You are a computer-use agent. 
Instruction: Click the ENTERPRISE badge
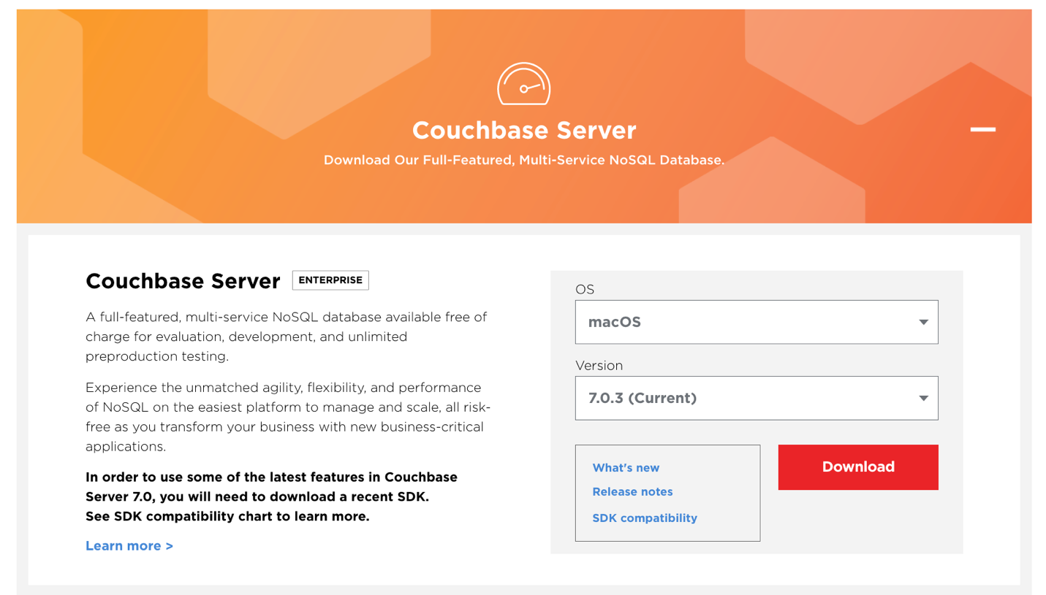click(x=330, y=280)
